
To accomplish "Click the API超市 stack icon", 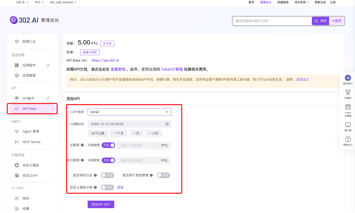I will tap(17, 98).
